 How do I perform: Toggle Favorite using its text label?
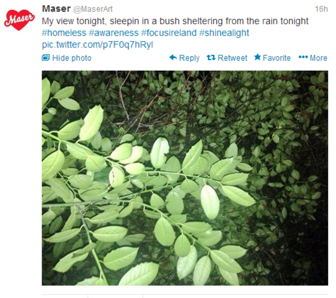(x=277, y=58)
